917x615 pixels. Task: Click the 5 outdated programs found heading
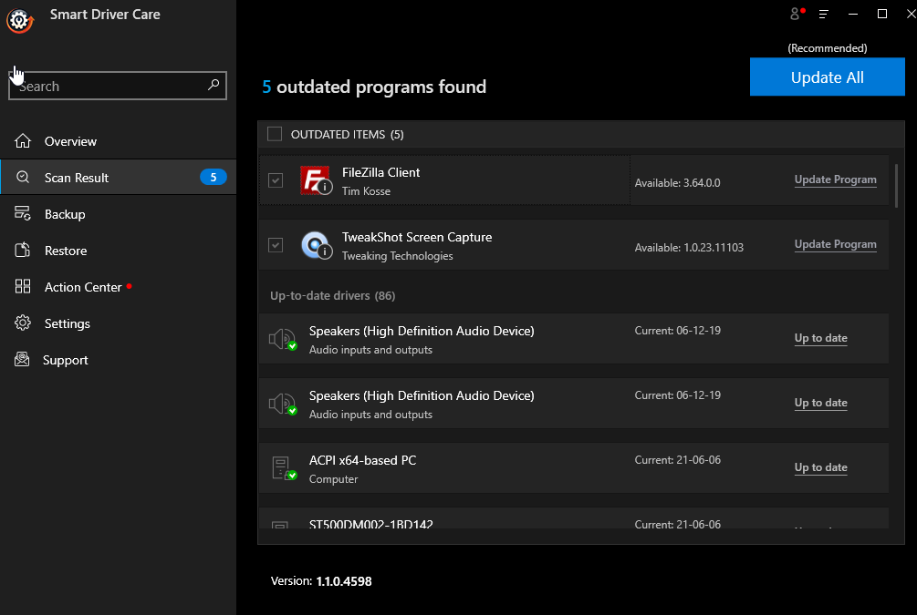pos(374,87)
